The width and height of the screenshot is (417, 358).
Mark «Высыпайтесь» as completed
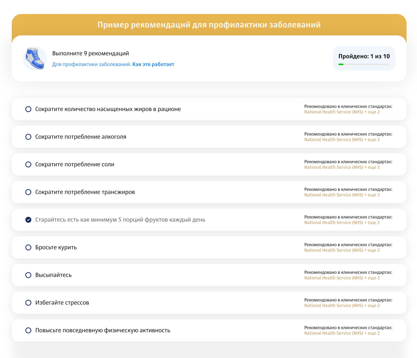(29, 275)
